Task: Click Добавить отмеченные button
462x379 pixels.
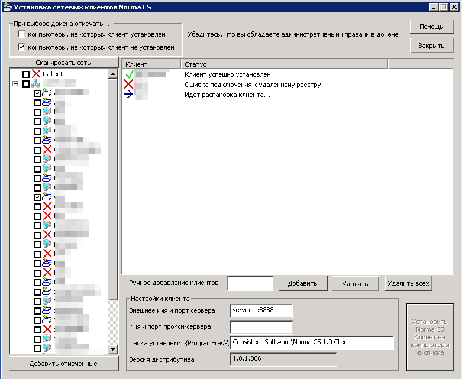Action: (63, 364)
